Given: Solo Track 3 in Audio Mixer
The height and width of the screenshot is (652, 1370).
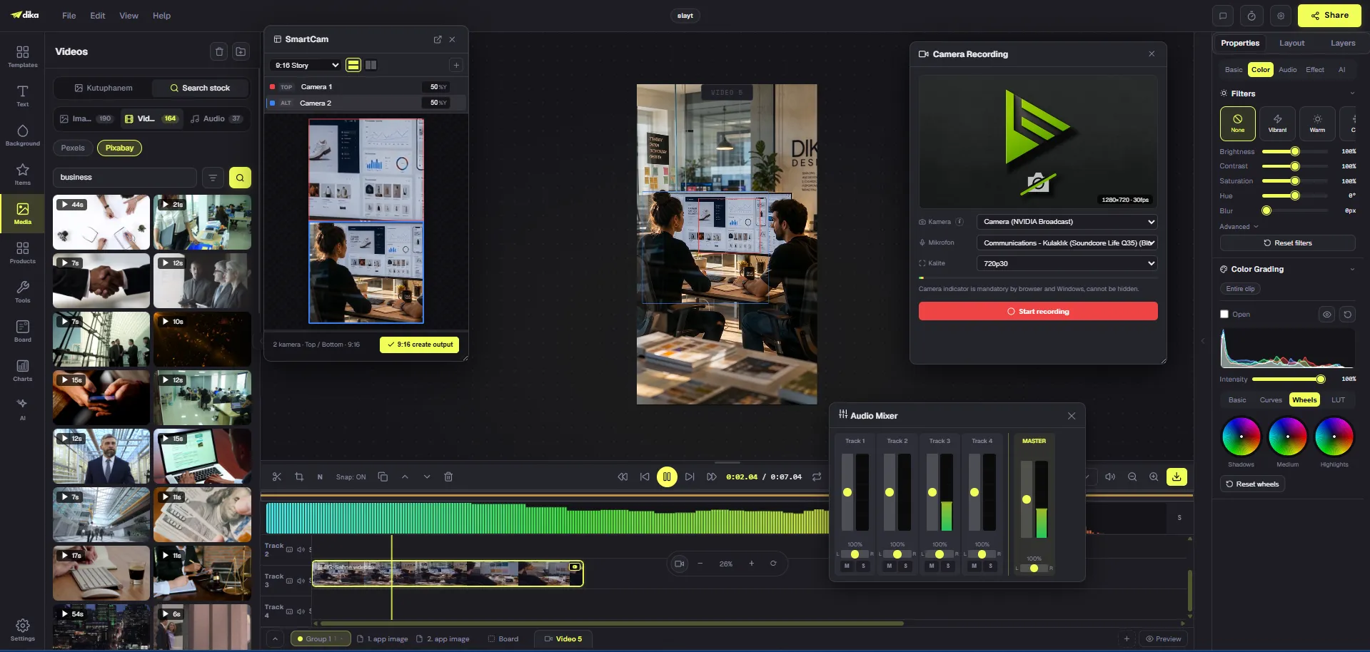Looking at the screenshot, I should click(x=948, y=566).
